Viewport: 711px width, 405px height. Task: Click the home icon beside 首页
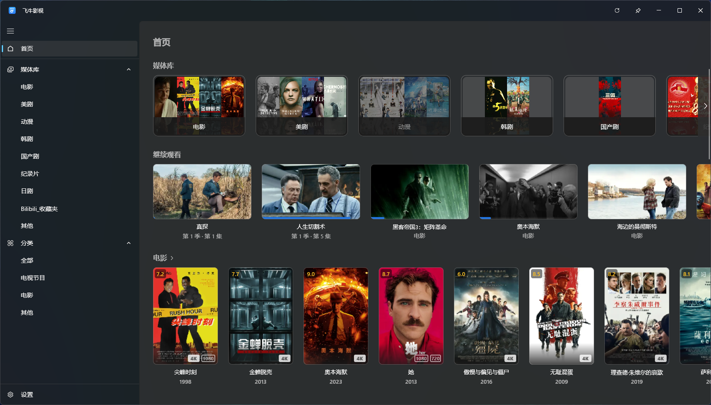click(x=10, y=49)
